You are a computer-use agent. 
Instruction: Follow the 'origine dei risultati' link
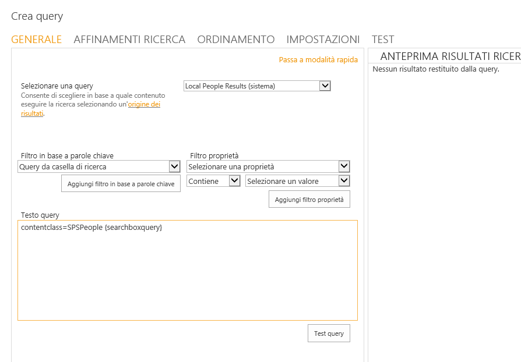click(144, 104)
